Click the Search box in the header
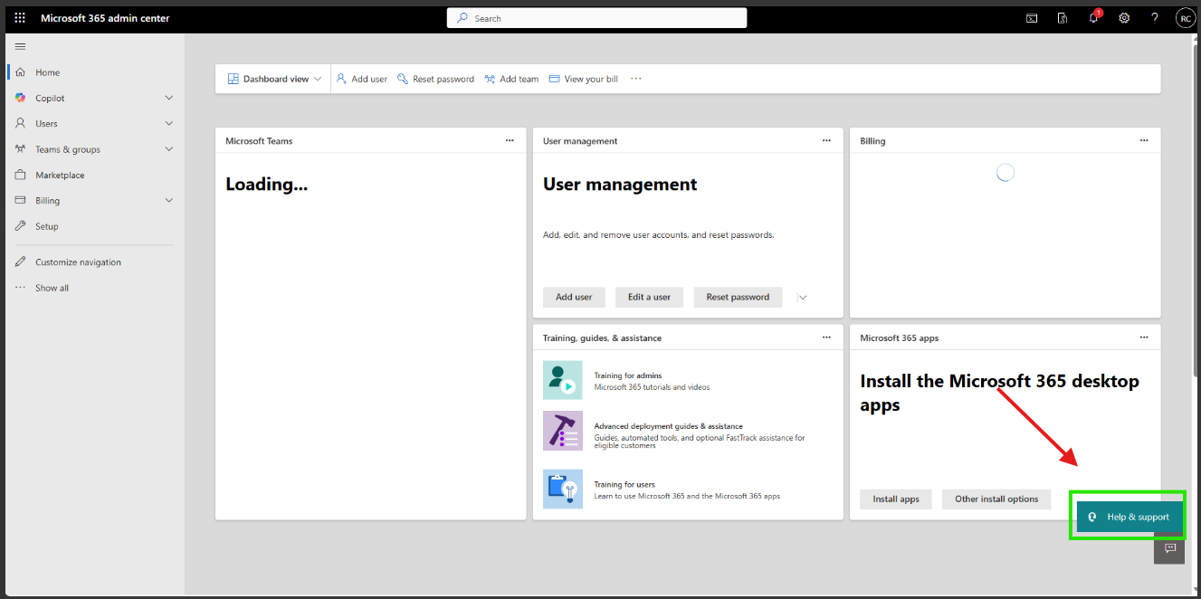The width and height of the screenshot is (1201, 599). pos(596,18)
